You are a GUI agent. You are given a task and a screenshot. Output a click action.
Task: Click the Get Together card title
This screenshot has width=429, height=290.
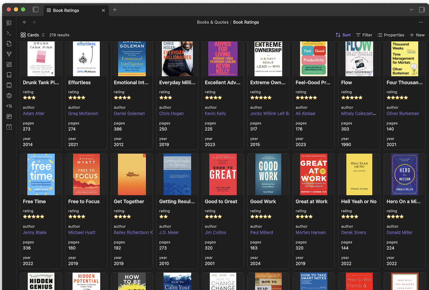129,201
